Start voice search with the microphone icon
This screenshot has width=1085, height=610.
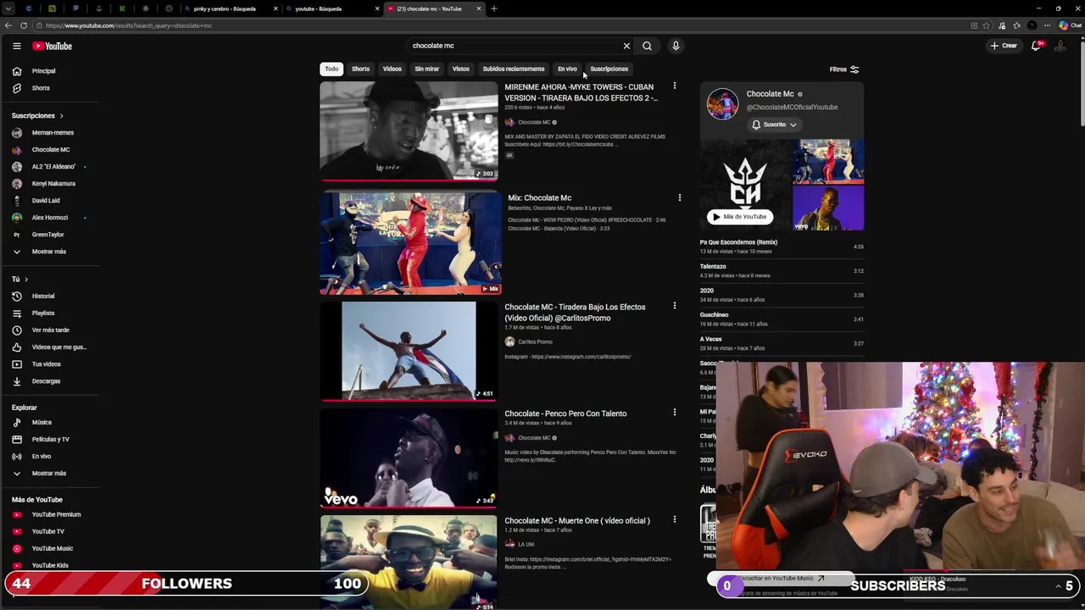point(676,46)
